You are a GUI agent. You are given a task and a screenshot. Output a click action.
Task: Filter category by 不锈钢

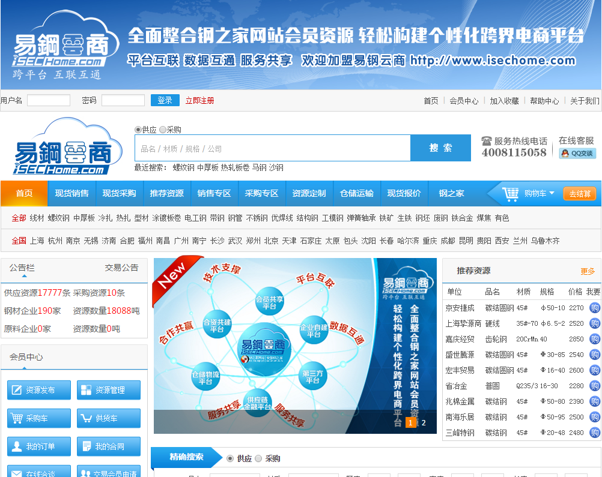pos(257,218)
